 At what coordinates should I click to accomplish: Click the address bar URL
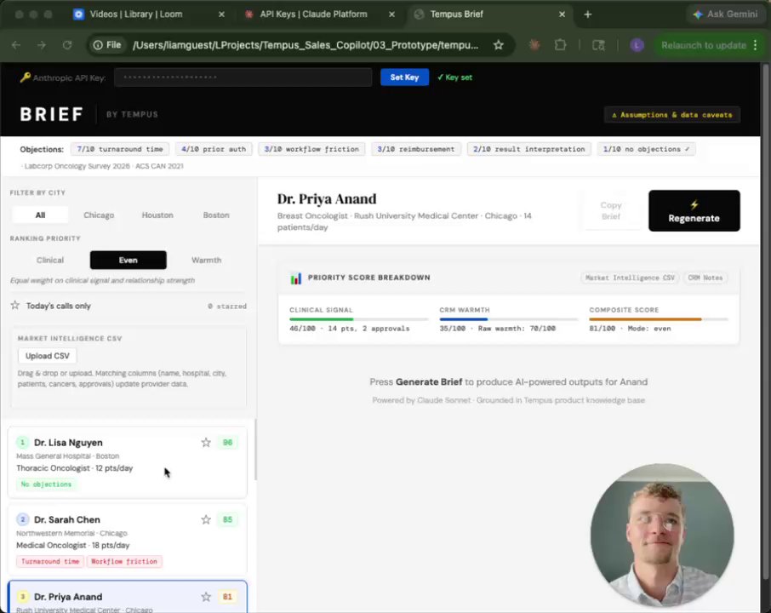pyautogui.click(x=306, y=45)
